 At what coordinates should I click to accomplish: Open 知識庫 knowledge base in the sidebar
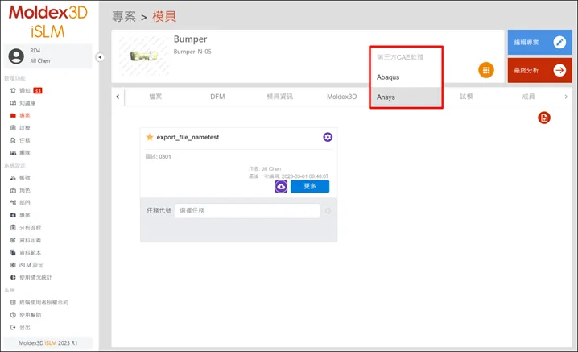(23, 103)
